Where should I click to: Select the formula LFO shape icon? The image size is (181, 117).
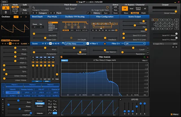coord(55,113)
